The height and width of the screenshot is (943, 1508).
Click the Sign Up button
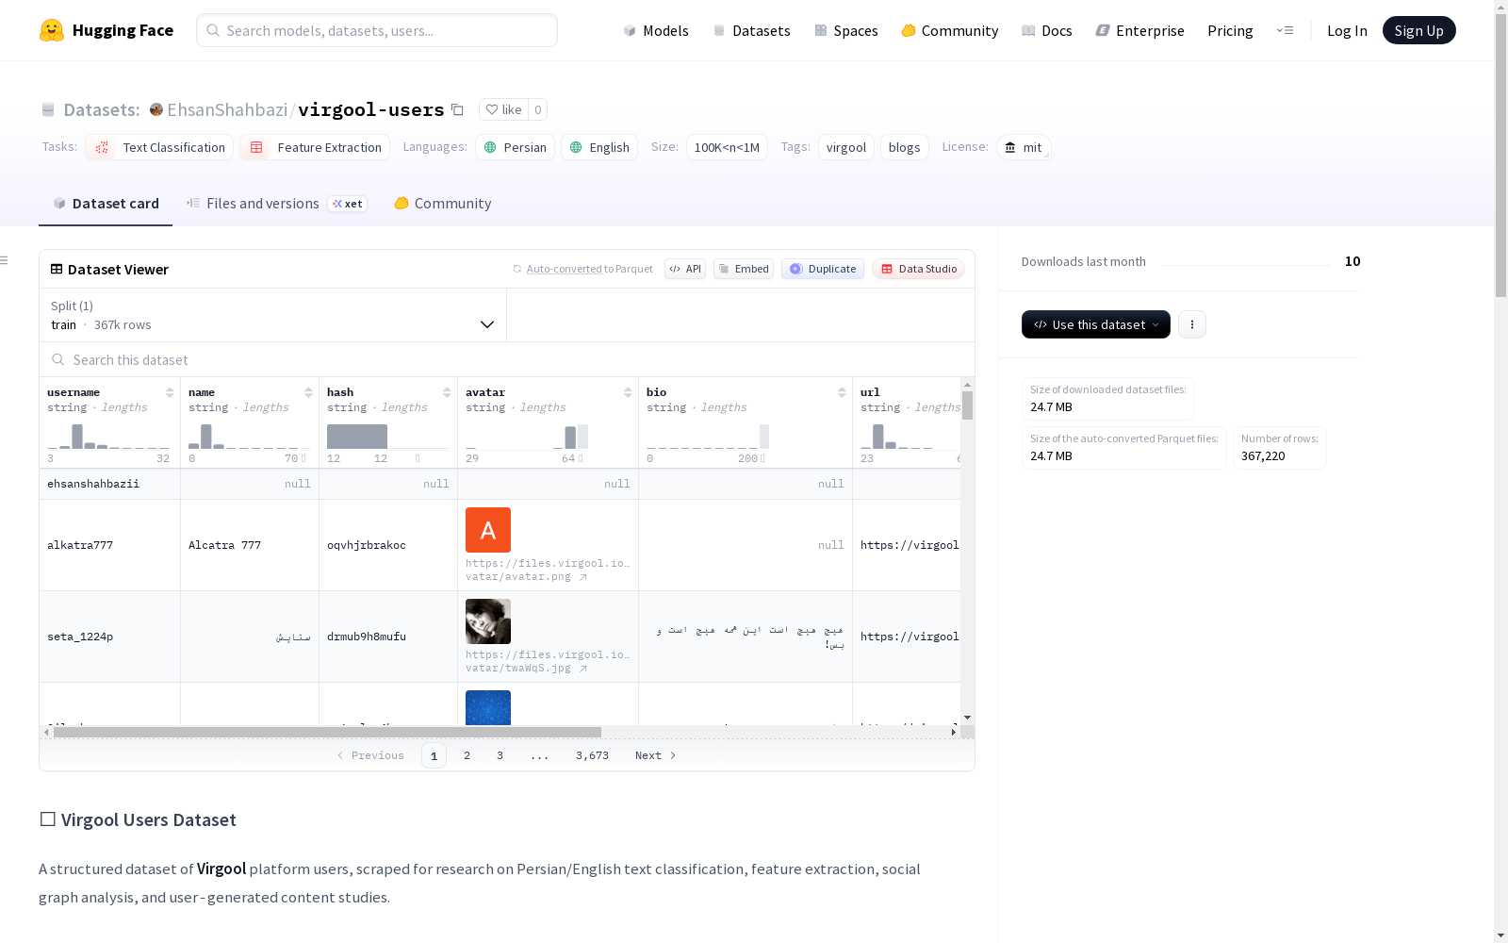[x=1419, y=30]
